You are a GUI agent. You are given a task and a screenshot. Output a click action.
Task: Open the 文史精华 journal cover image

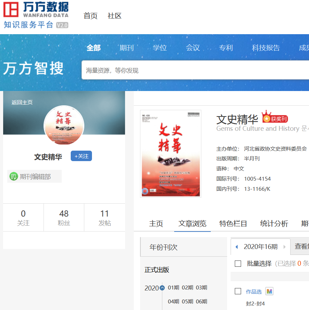pyautogui.click(x=171, y=154)
